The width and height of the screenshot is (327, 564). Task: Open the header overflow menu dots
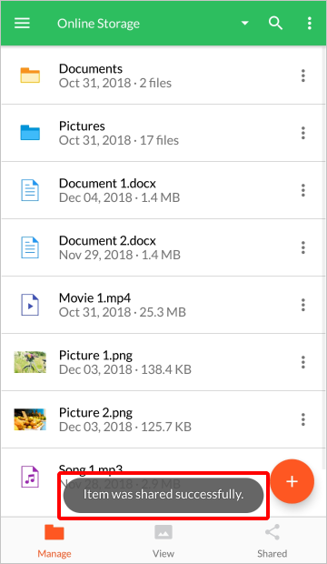pyautogui.click(x=310, y=24)
